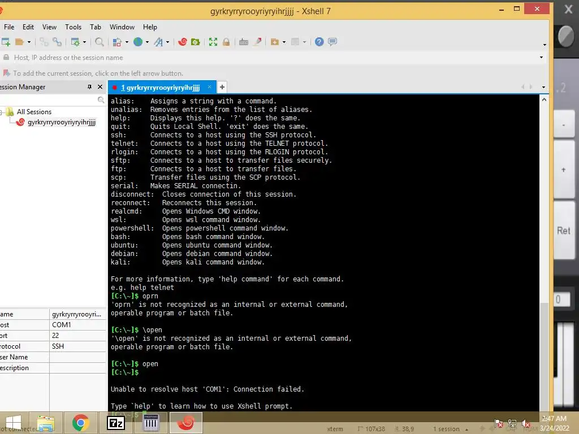Expand the Open folder dropdown arrow
Screen dimensions: 579x434
(x=29, y=42)
